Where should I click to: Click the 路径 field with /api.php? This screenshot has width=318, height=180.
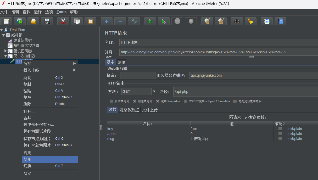pos(246,92)
